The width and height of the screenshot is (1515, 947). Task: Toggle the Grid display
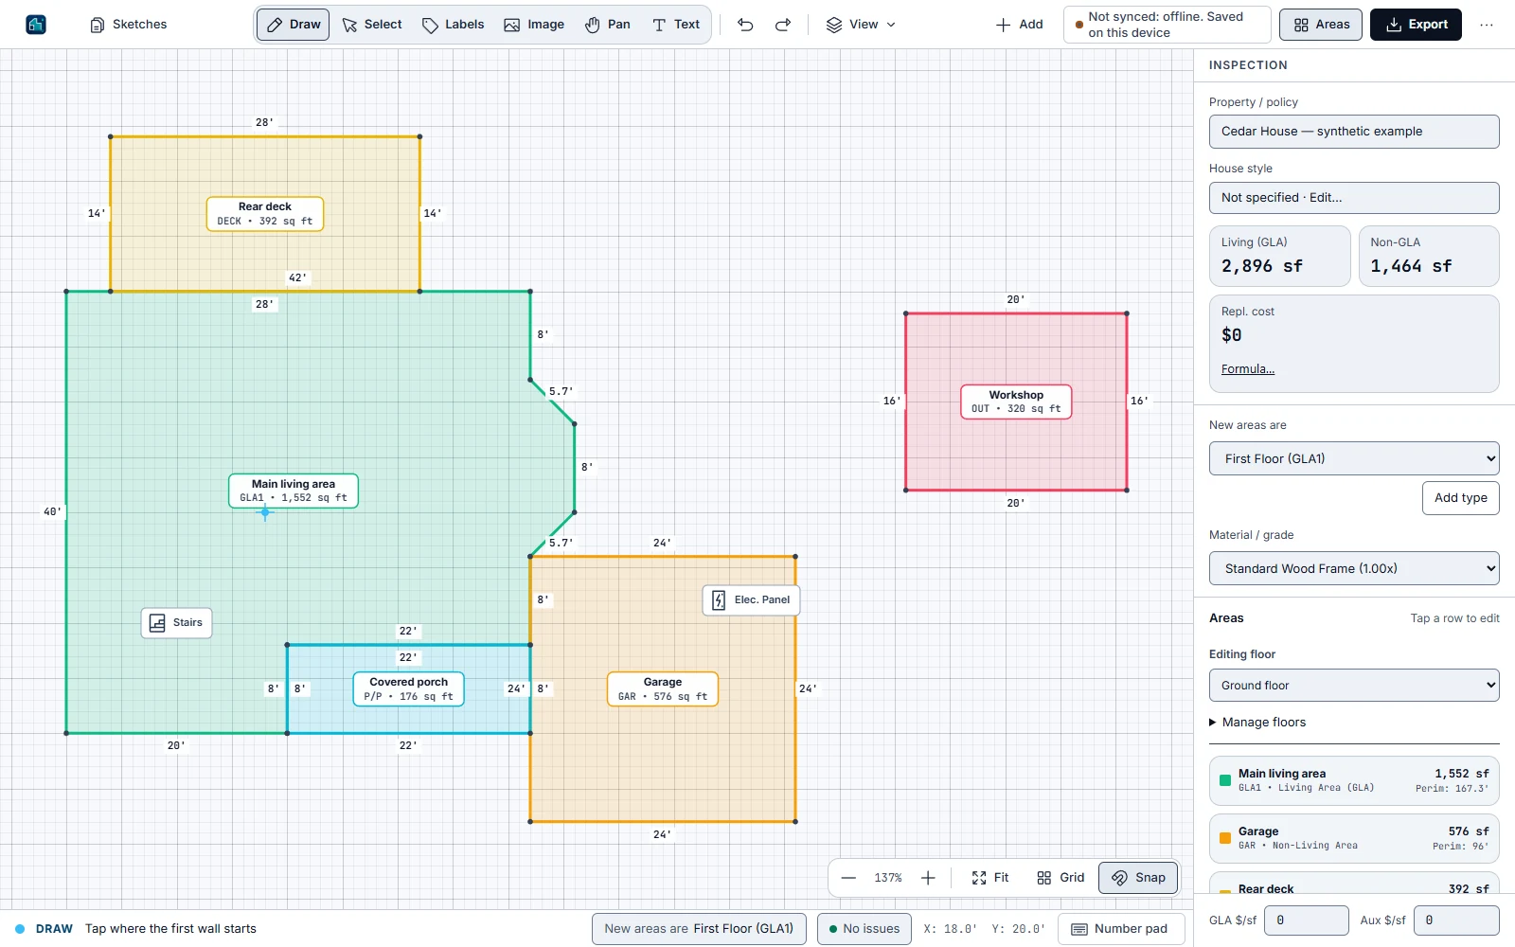click(x=1060, y=878)
